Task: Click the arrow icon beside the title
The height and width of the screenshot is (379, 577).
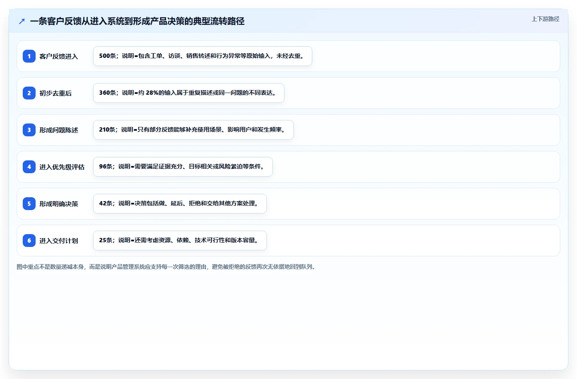Action: pyautogui.click(x=22, y=21)
